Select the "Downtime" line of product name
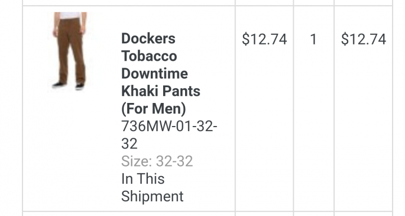The height and width of the screenshot is (216, 405). click(x=155, y=74)
